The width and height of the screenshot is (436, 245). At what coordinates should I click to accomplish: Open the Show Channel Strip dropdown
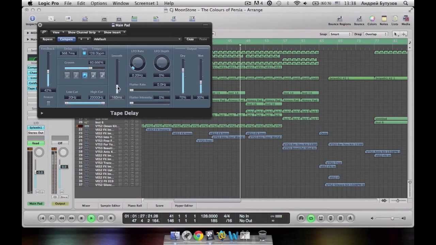[x=83, y=32]
